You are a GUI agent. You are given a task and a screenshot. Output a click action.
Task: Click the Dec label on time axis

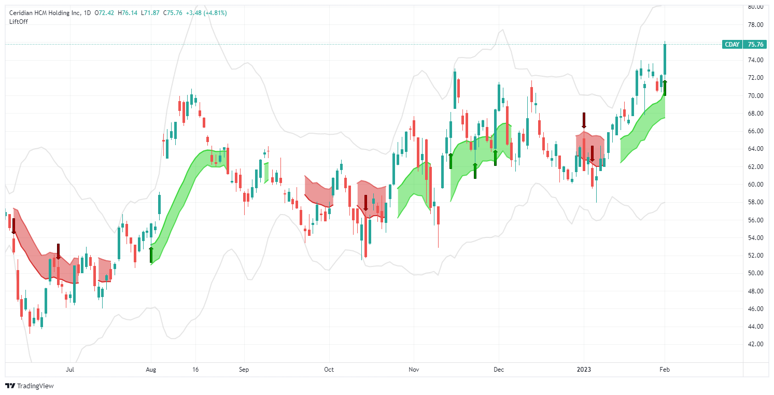point(499,370)
